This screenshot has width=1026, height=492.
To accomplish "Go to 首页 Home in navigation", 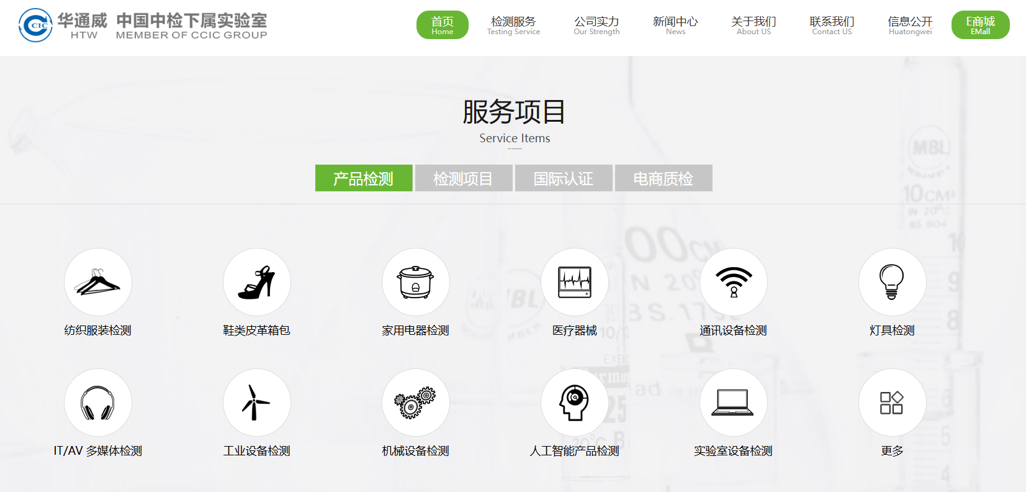I will coord(443,25).
